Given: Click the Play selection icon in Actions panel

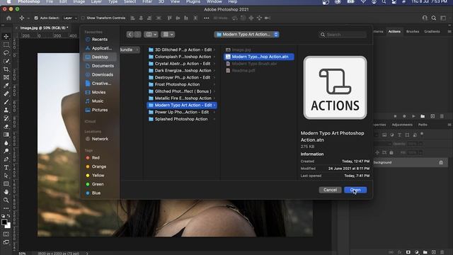Looking at the screenshot, I should point(413,116).
